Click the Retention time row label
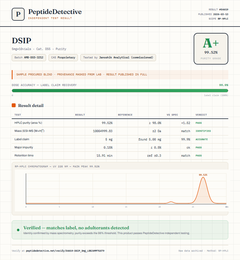Viewport: 240px width, 260px height. [24, 155]
